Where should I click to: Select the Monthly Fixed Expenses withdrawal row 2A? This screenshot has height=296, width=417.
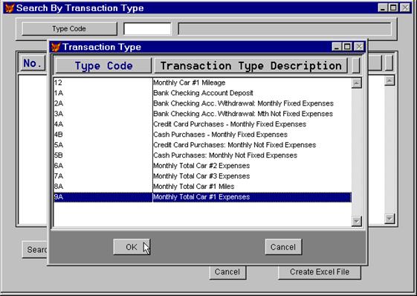coord(202,103)
